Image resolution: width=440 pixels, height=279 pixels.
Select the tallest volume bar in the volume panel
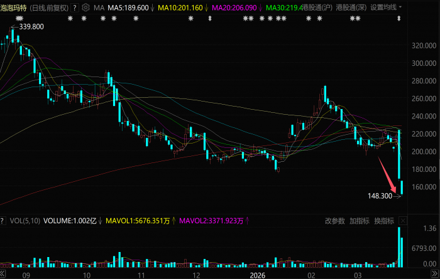[x=399, y=248]
